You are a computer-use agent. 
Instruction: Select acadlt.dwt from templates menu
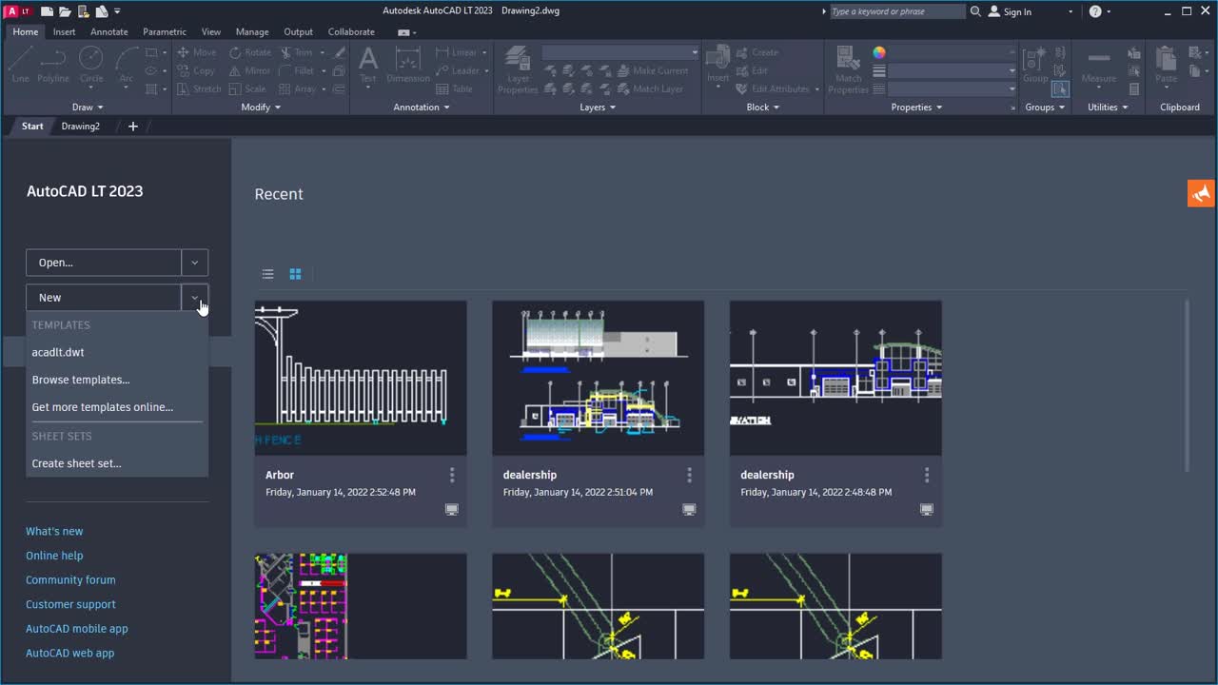point(58,352)
